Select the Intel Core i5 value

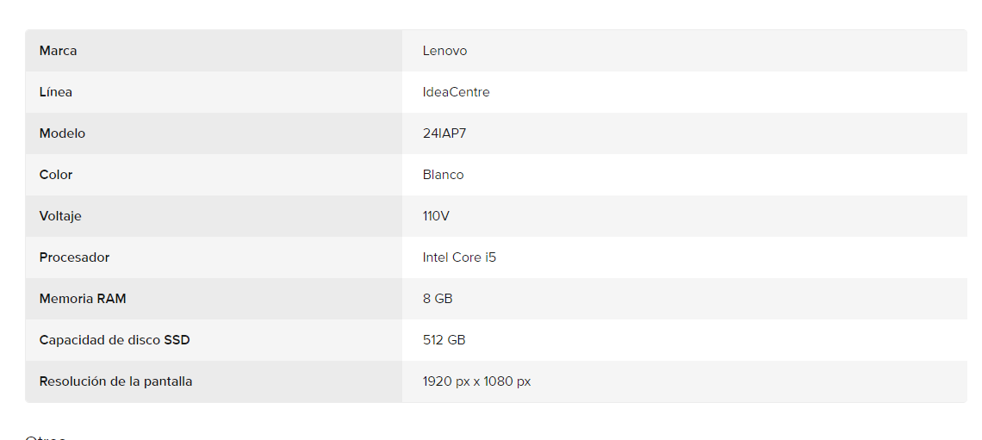459,257
